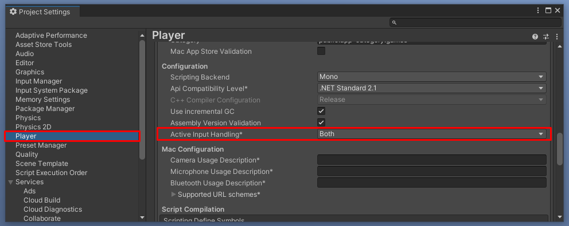The height and width of the screenshot is (226, 569).
Task: Click the Player panel scroll down arrow
Action: click(x=560, y=217)
